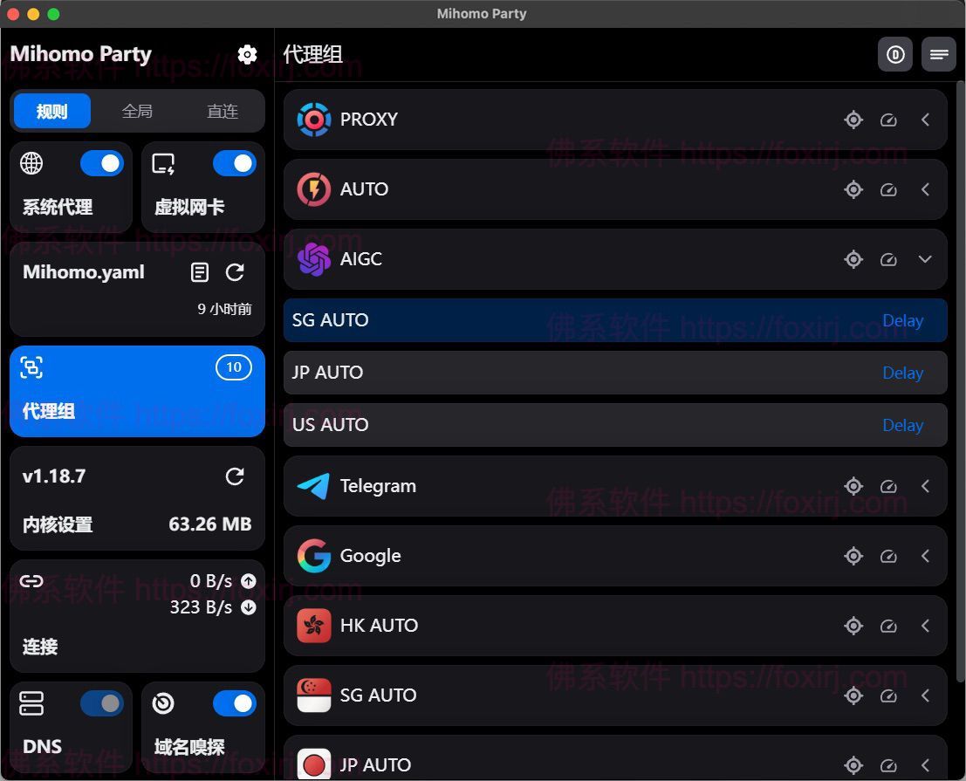Screen dimensions: 966x781
Task: Expand the Google proxy group
Action: pos(925,556)
